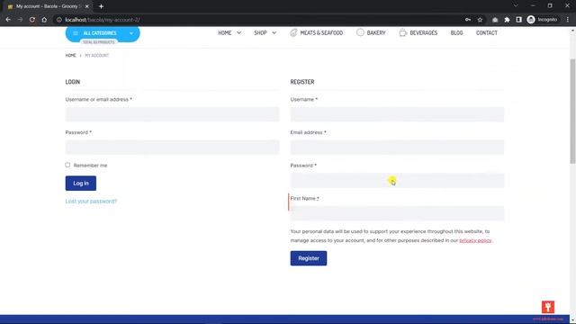Bookmark this page with the star icon
Image resolution: width=576 pixels, height=324 pixels.
[480, 20]
